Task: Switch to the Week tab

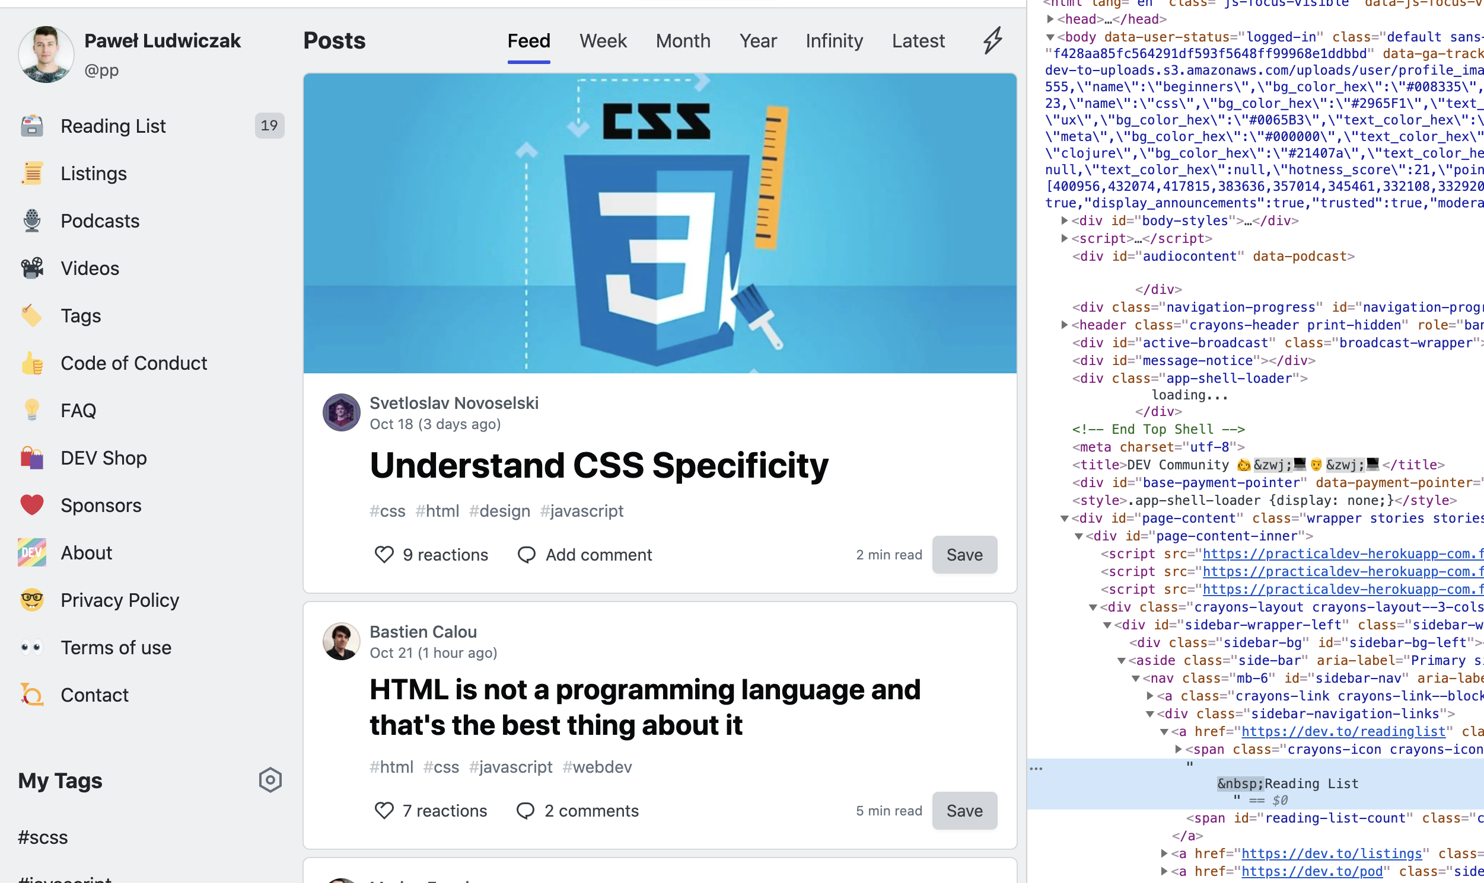Action: (x=603, y=41)
